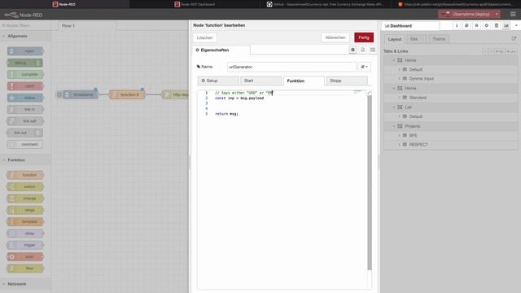Add template node from palette
This screenshot has width=521, height=293.
coord(25,221)
